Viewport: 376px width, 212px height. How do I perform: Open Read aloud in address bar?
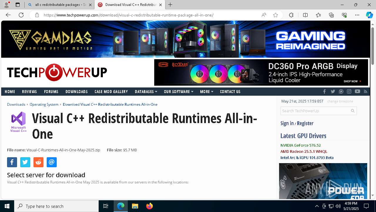pos(264,15)
